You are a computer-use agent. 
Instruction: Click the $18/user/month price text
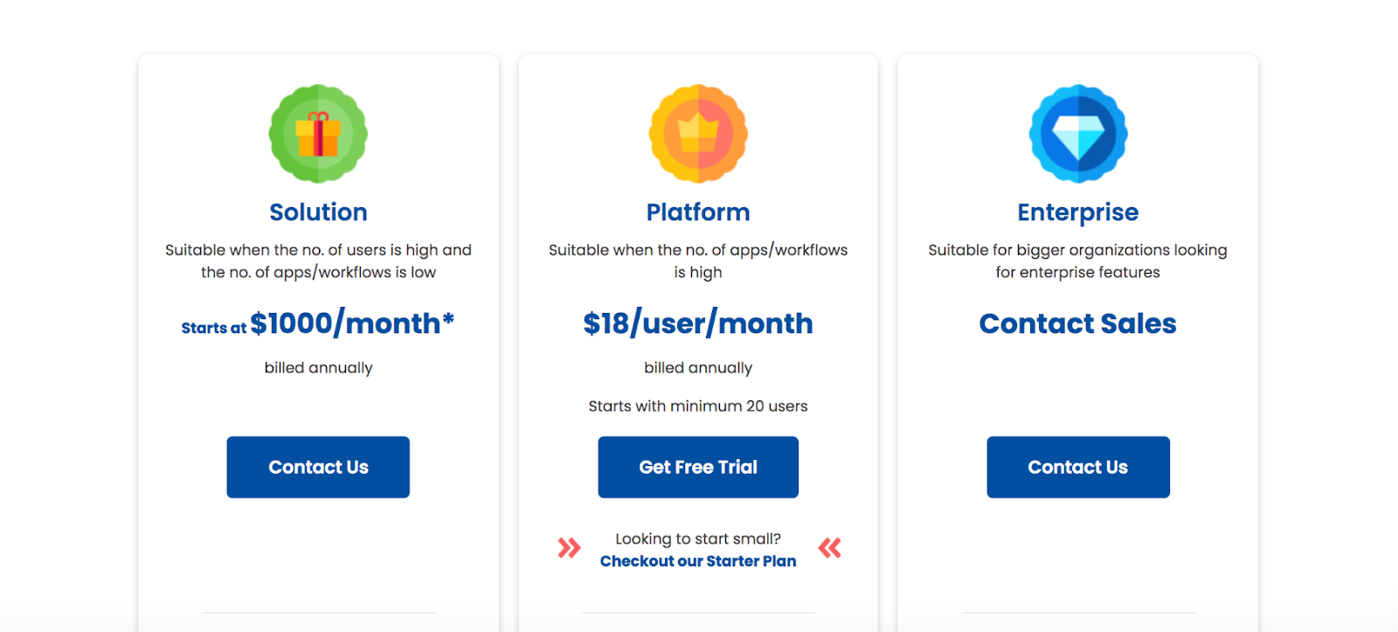[x=698, y=323]
